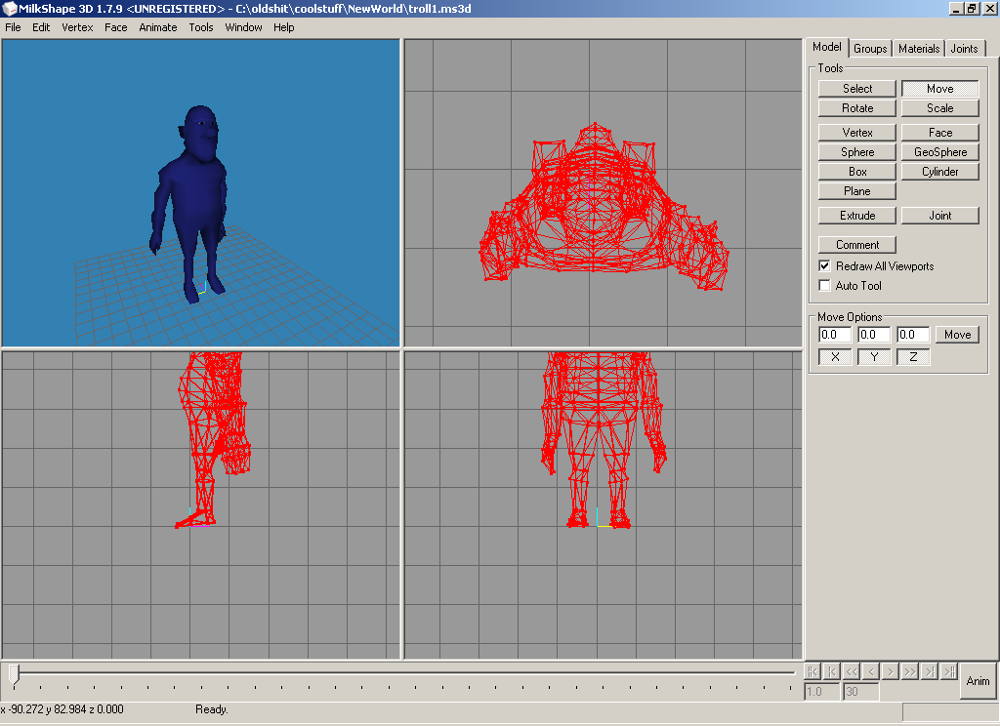Enable the Auto Tool checkbox
Viewport: 1000px width, 726px height.
(825, 286)
